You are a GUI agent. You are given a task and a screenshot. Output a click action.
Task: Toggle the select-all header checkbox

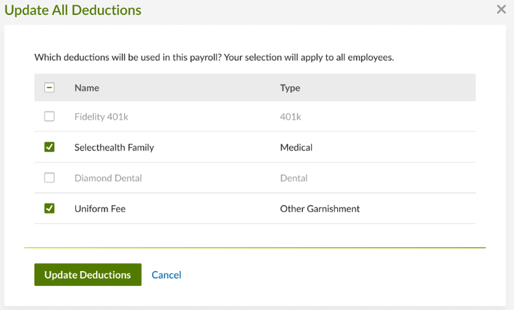[x=49, y=88]
